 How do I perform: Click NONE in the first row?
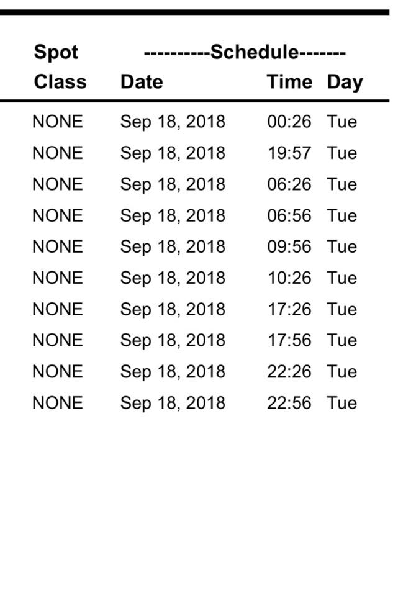(57, 122)
